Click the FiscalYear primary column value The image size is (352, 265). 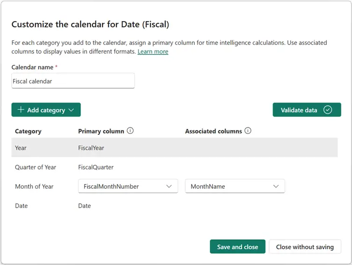[91, 148]
